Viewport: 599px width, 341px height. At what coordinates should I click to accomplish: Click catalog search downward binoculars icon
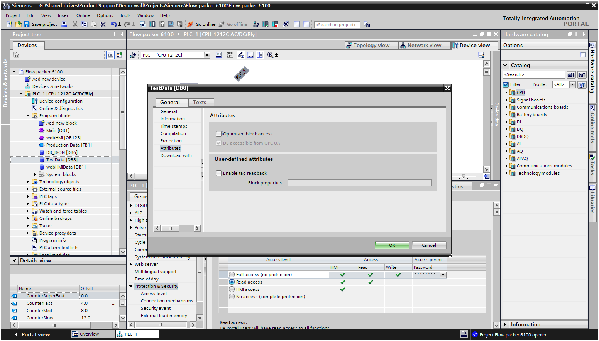click(571, 74)
